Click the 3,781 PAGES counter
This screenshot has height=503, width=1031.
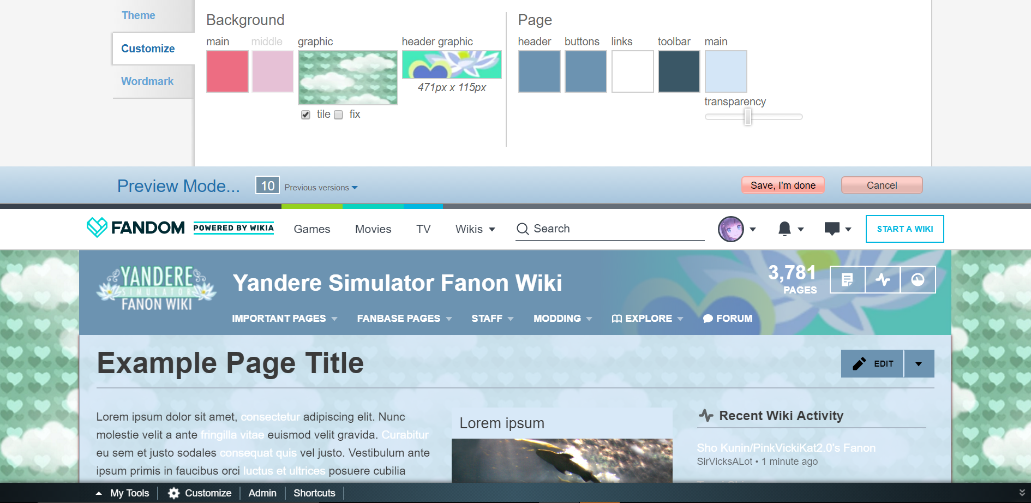[792, 279]
